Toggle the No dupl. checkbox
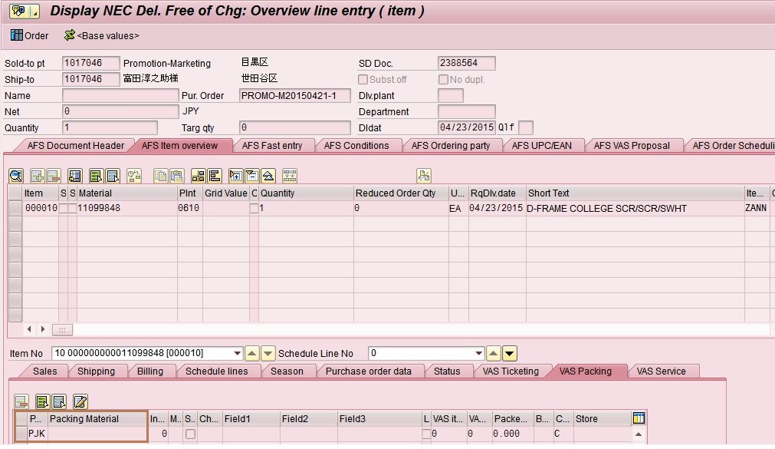775x449 pixels. [443, 79]
